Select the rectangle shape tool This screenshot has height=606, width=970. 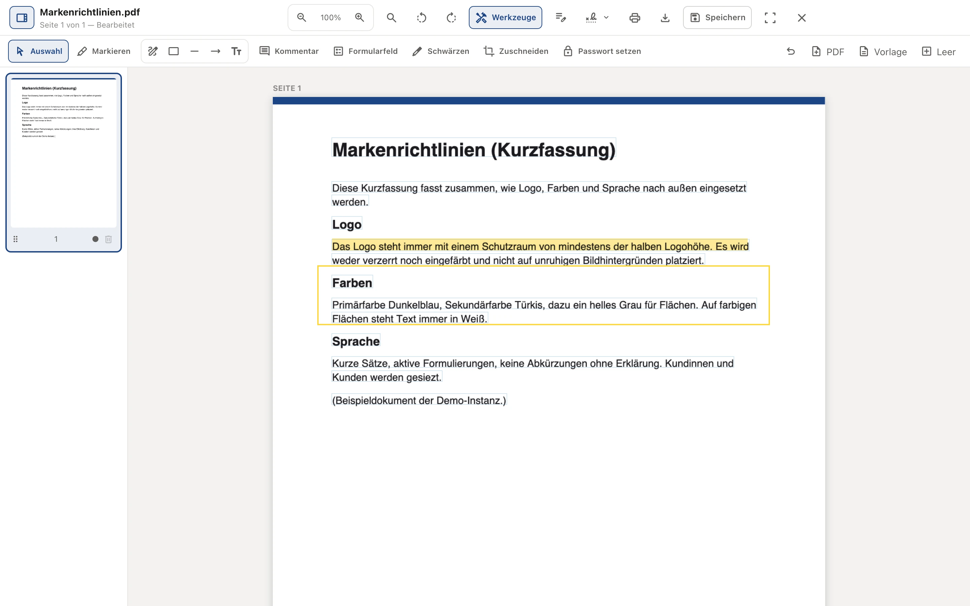(x=173, y=51)
